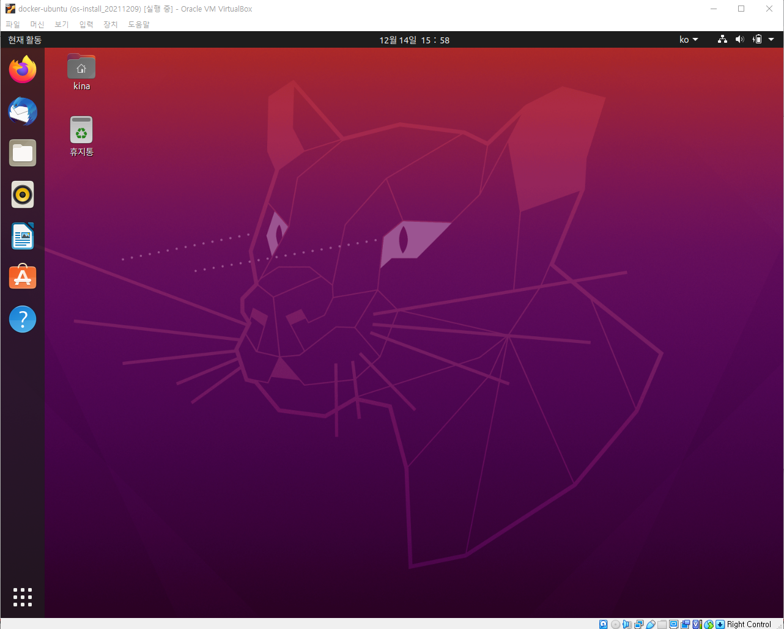Show Applications grid at dock bottom
The image size is (784, 629).
pyautogui.click(x=23, y=597)
